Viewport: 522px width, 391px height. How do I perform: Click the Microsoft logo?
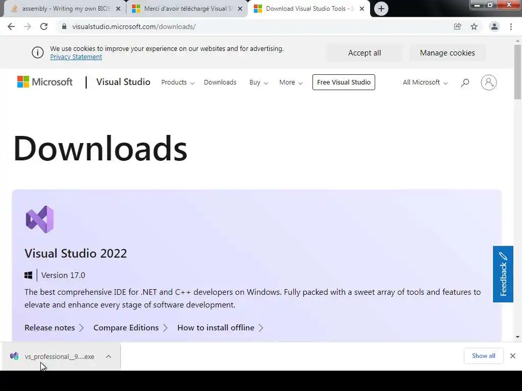point(45,82)
